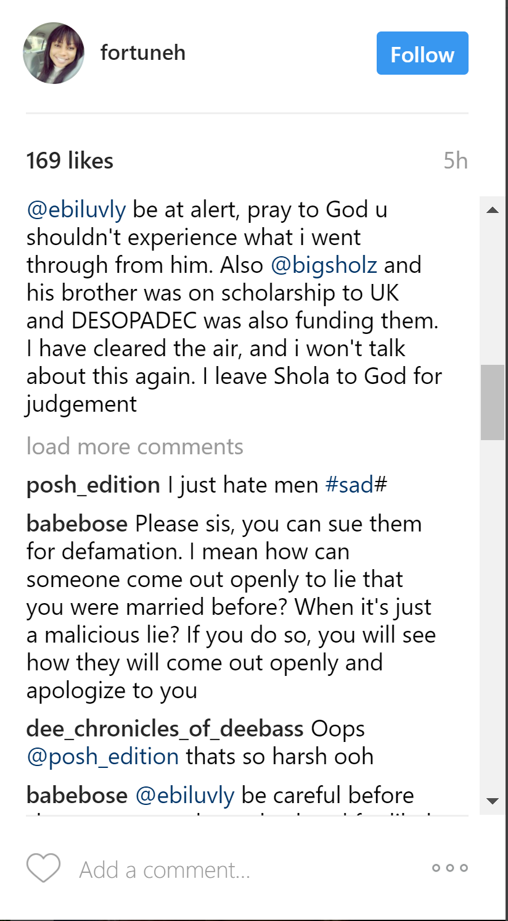508x921 pixels.
Task: Click the comments scrollbar thumb
Action: [493, 402]
